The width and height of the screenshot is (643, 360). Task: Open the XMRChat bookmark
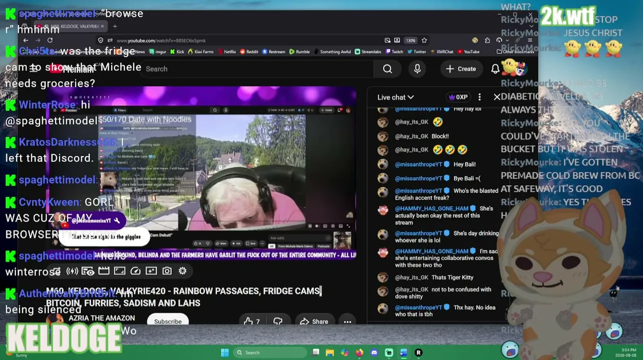[x=442, y=51]
